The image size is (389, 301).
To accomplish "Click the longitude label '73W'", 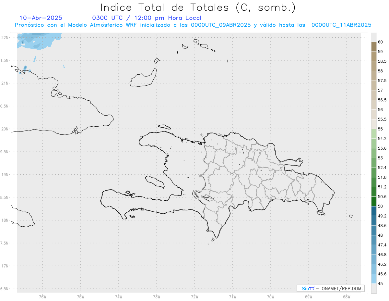I will [157, 296].
